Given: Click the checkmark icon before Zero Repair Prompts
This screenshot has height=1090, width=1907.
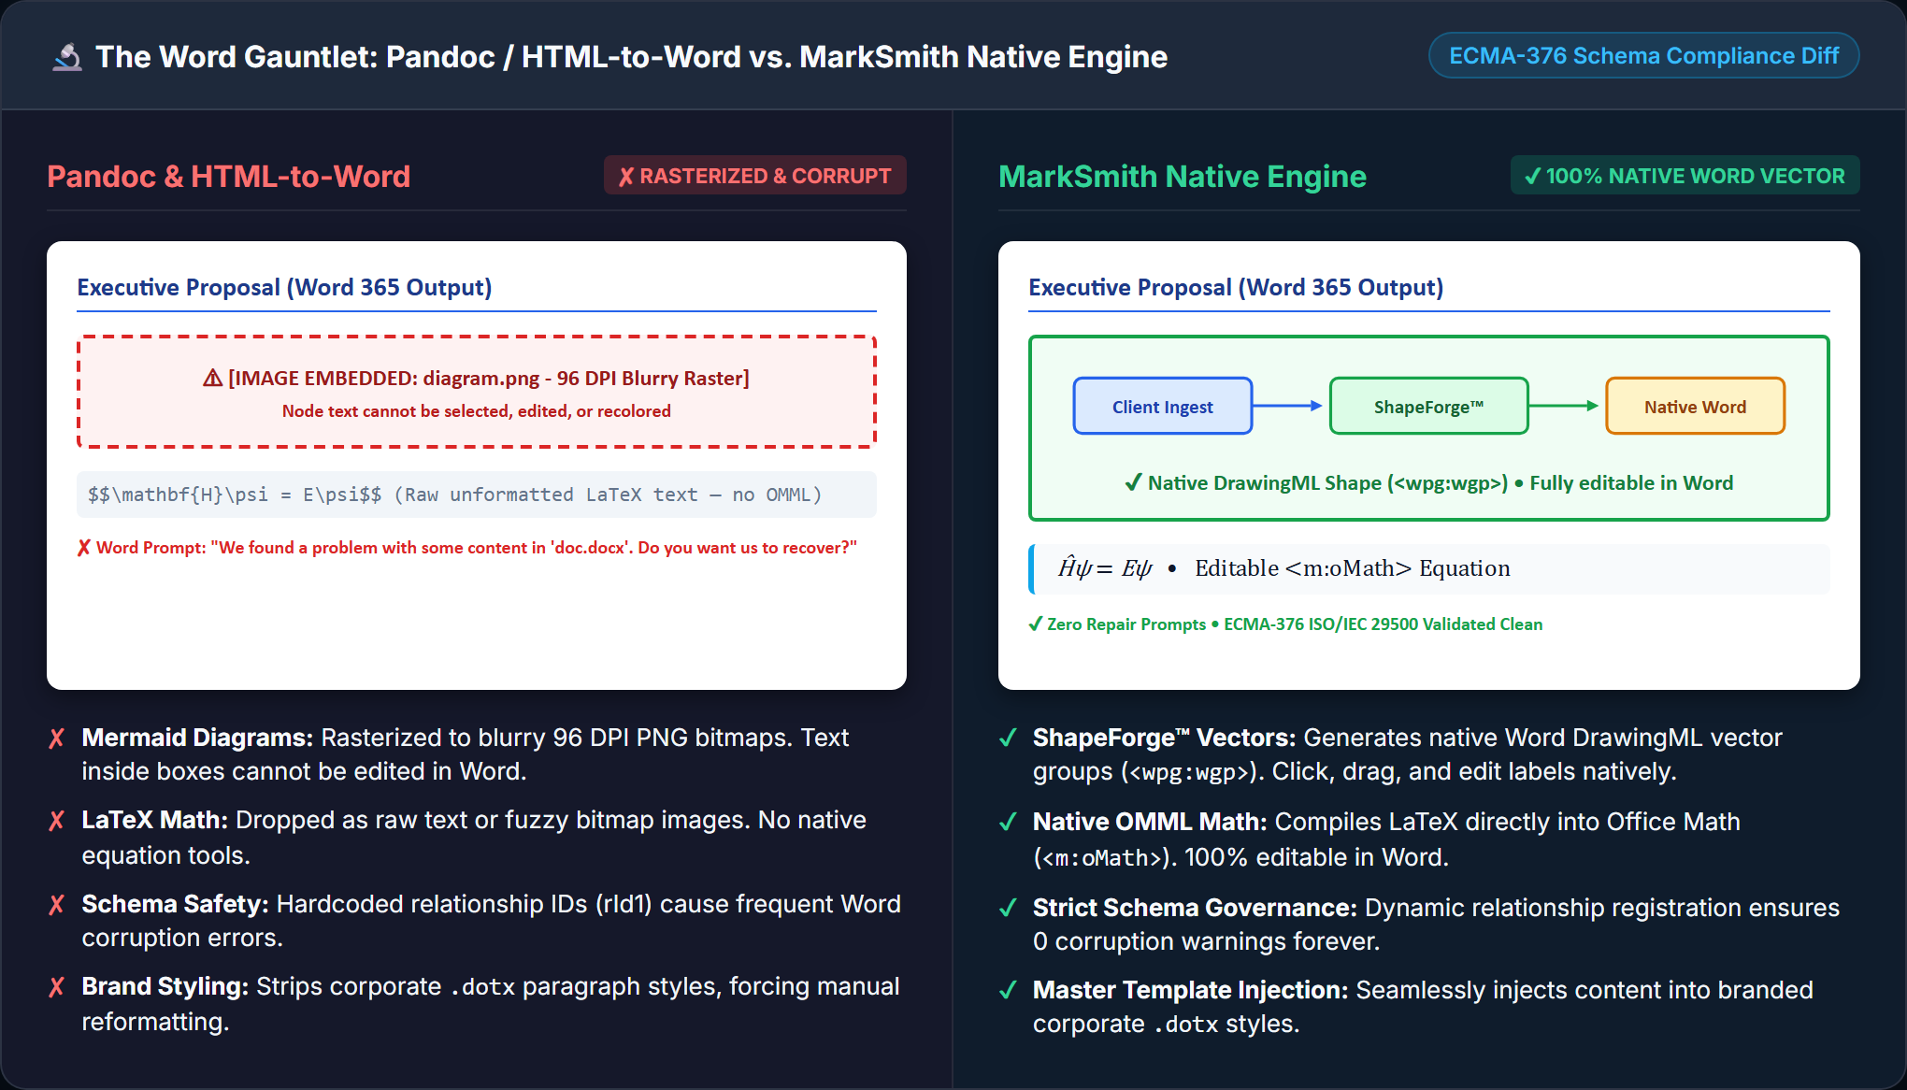Looking at the screenshot, I should click(1035, 624).
